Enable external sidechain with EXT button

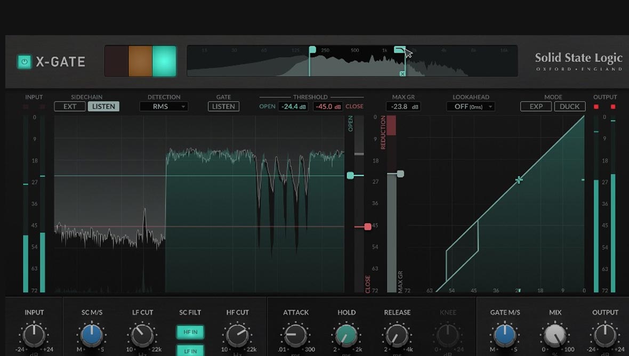(70, 107)
